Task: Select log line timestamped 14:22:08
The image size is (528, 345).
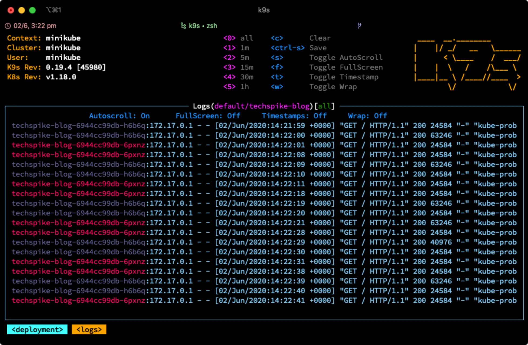Action: click(x=264, y=155)
